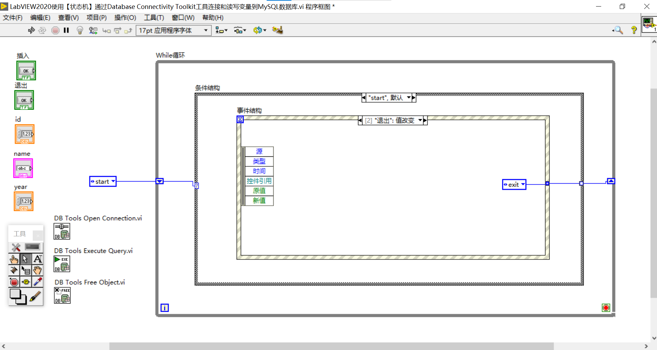The height and width of the screenshot is (350, 657).
Task: Select the Set/Clear Breakpoint tool
Action: (x=14, y=282)
